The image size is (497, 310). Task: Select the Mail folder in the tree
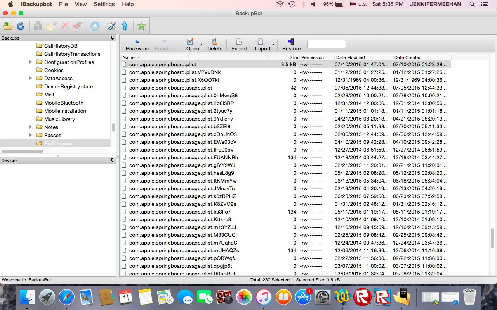[x=49, y=95]
